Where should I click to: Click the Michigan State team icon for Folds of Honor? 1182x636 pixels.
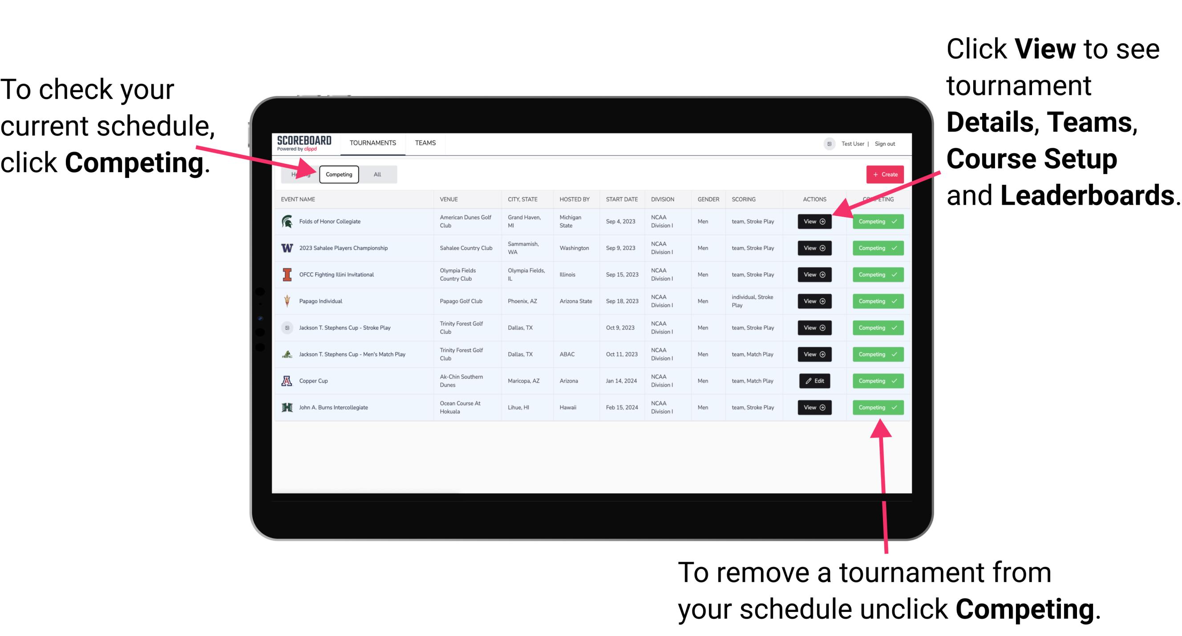(287, 222)
